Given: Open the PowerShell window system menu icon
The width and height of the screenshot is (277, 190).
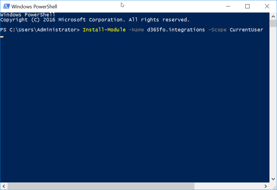Looking at the screenshot, I should 6,6.
